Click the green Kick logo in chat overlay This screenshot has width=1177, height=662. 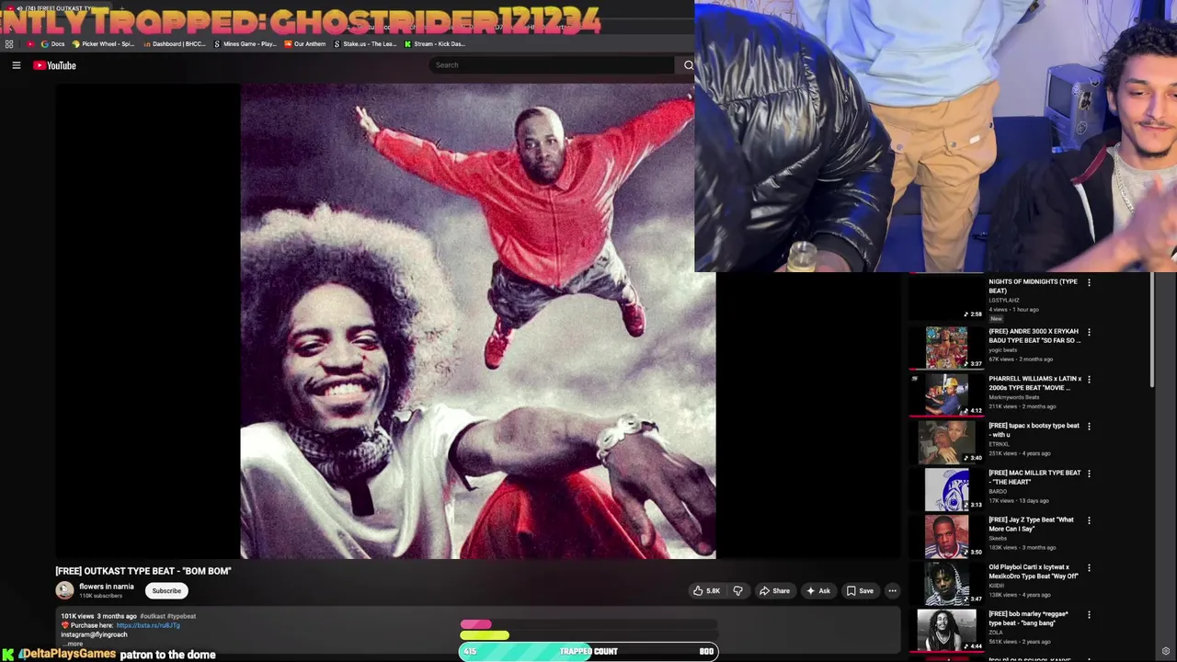(7, 654)
